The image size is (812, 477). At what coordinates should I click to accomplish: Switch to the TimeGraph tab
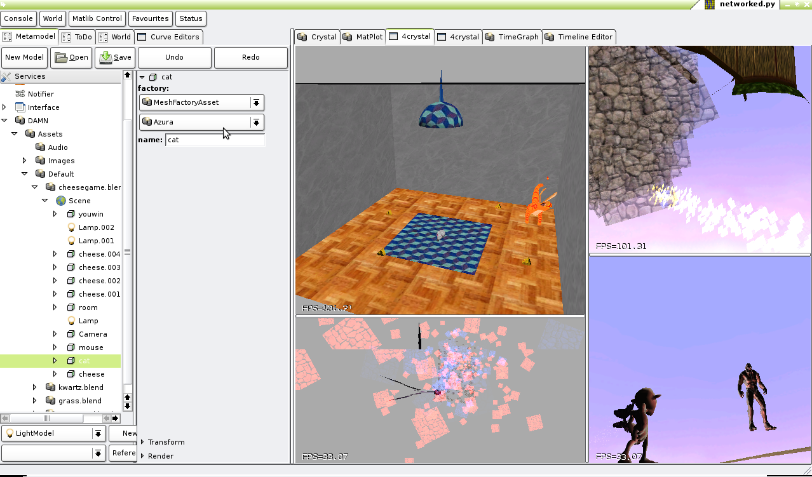tap(512, 37)
